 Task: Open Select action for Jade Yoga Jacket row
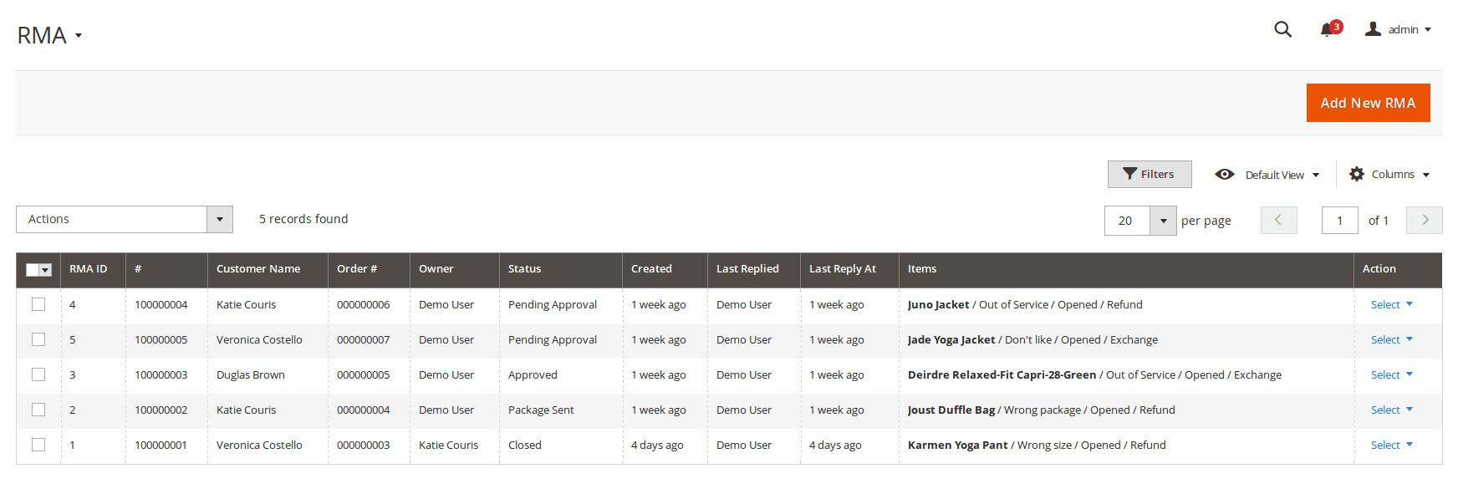coord(1391,339)
